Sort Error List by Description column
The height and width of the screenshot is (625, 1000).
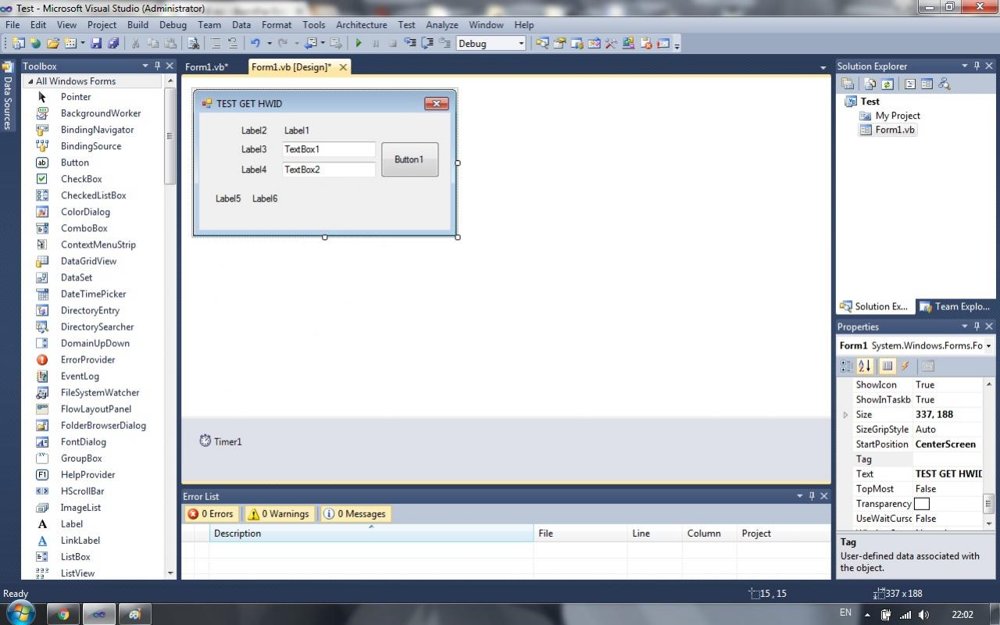(x=371, y=534)
